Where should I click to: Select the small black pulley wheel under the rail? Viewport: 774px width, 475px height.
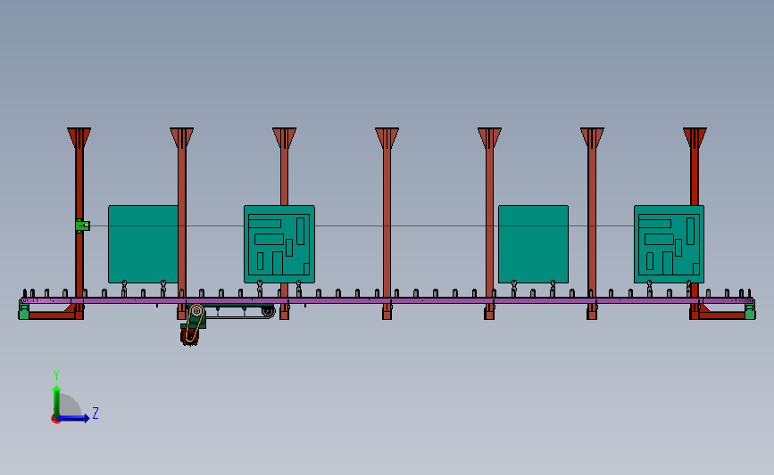coord(268,311)
